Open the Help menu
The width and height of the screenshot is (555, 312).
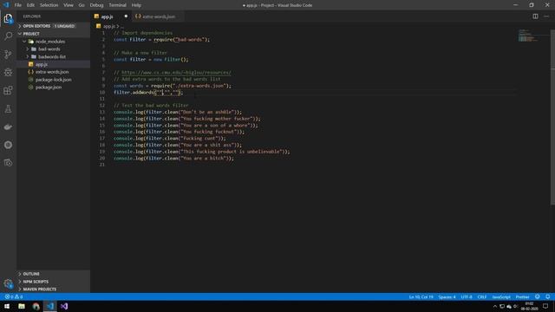pos(136,5)
